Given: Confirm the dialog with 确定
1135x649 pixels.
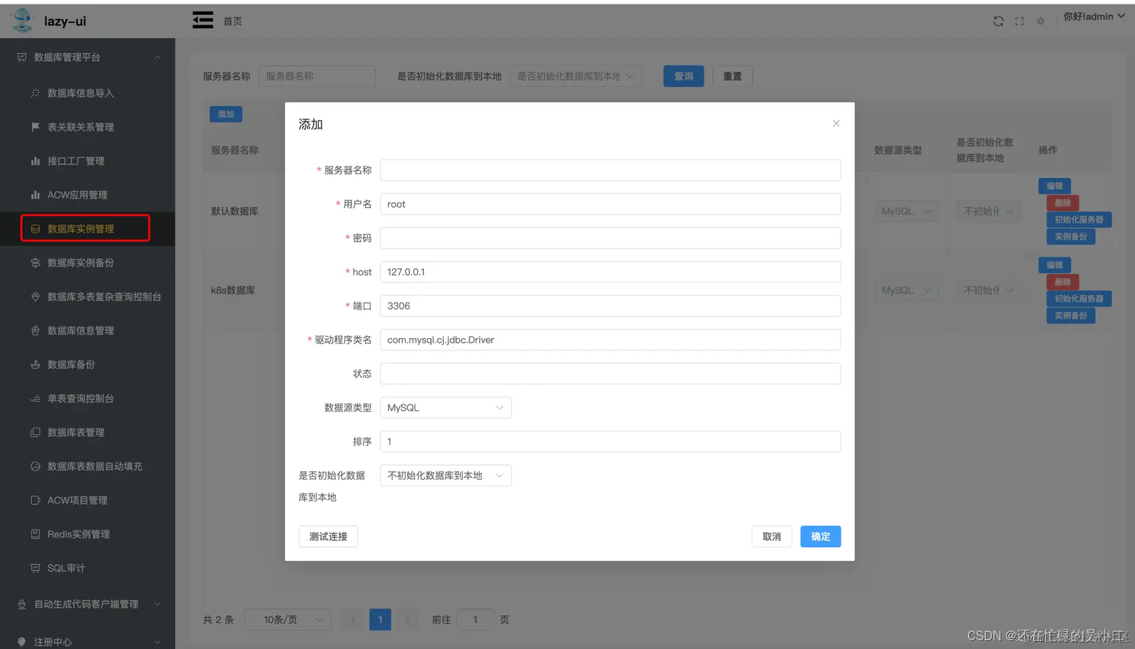Looking at the screenshot, I should [x=820, y=536].
